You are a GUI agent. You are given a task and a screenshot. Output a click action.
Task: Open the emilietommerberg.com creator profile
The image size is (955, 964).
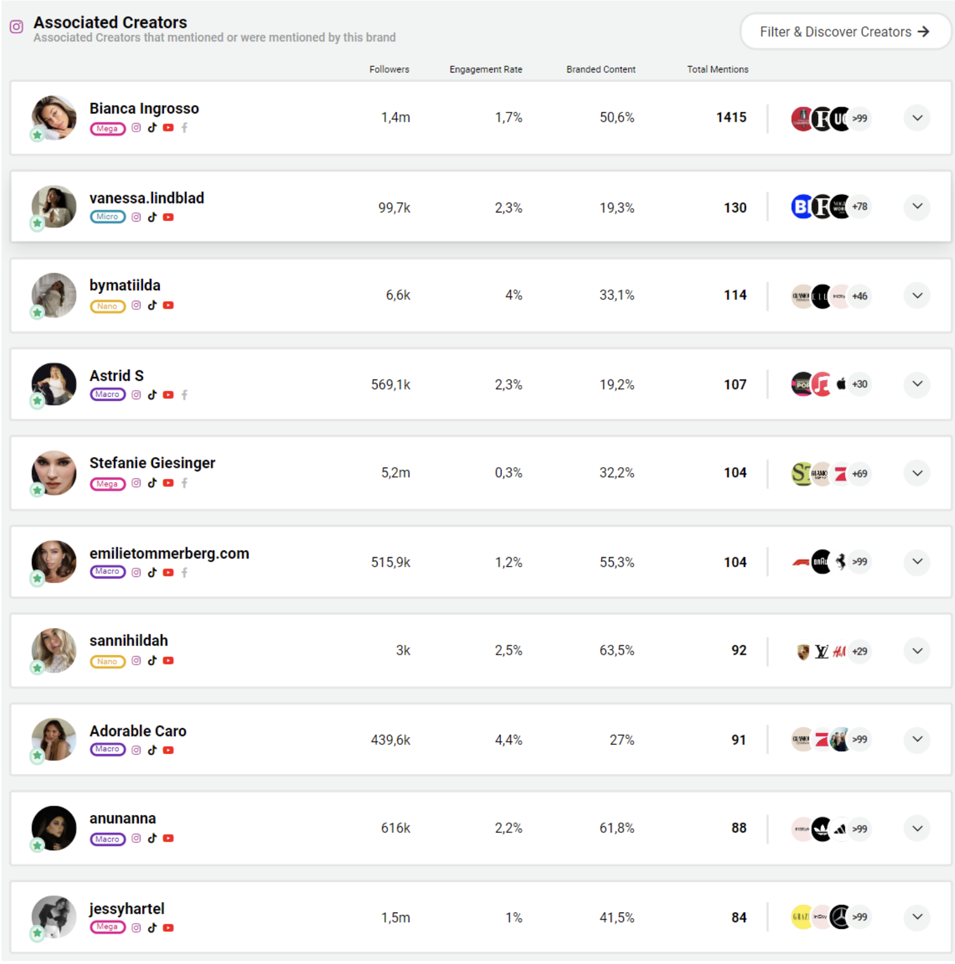pyautogui.click(x=169, y=553)
